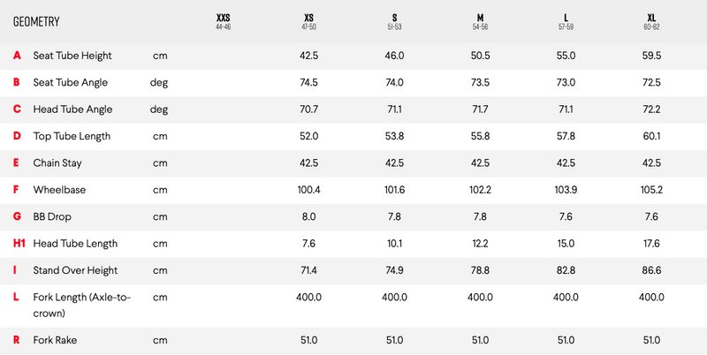This screenshot has height=355, width=707.
Task: Select the red letter L marker
Action: 16,297
